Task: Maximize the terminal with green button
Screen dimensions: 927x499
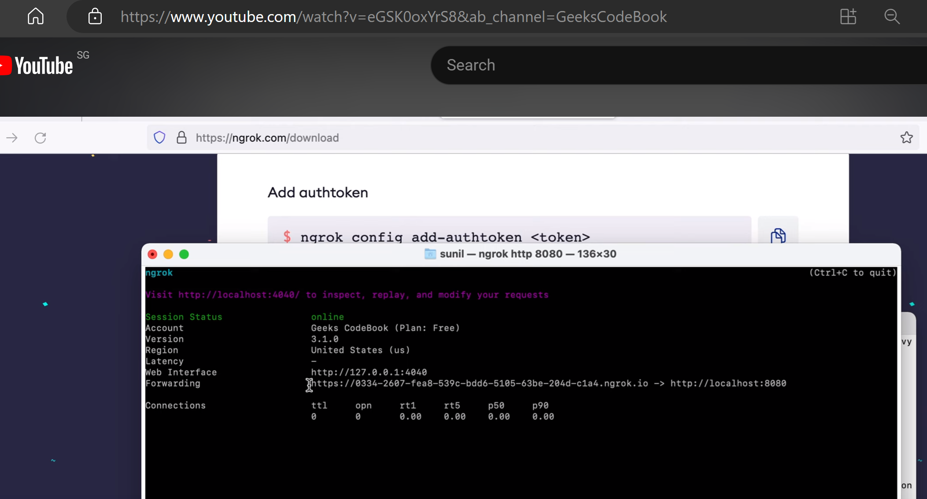Action: (x=184, y=254)
